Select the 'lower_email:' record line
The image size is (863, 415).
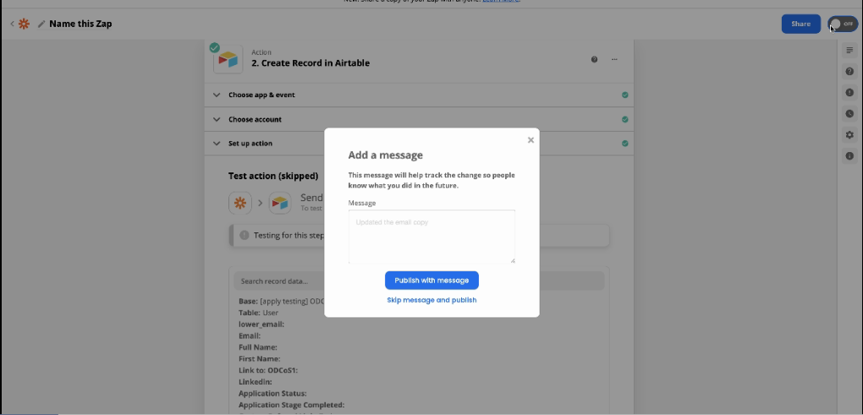[261, 325]
